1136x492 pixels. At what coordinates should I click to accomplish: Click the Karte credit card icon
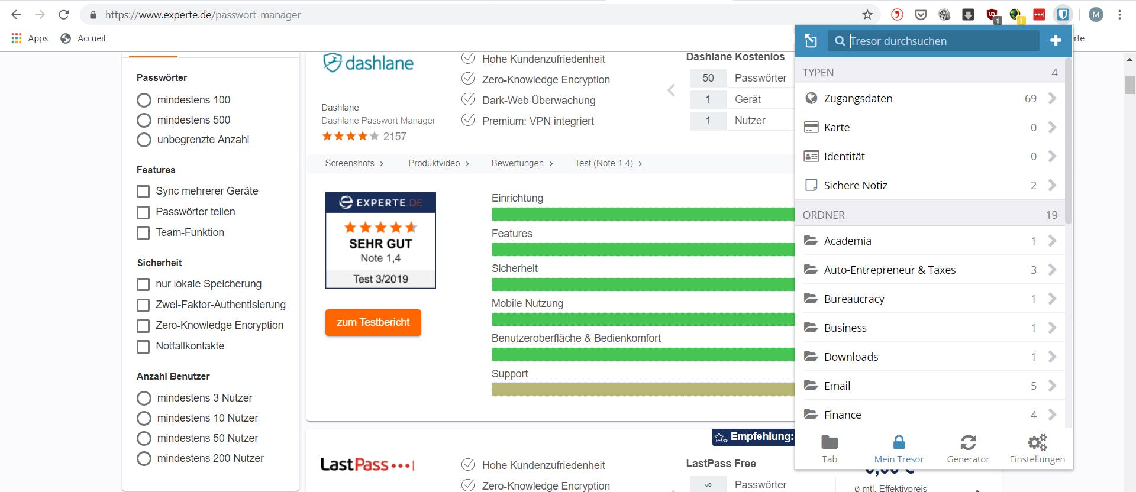pos(811,127)
